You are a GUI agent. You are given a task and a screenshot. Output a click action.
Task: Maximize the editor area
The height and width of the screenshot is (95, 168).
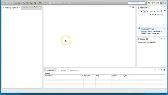tap(133, 7)
